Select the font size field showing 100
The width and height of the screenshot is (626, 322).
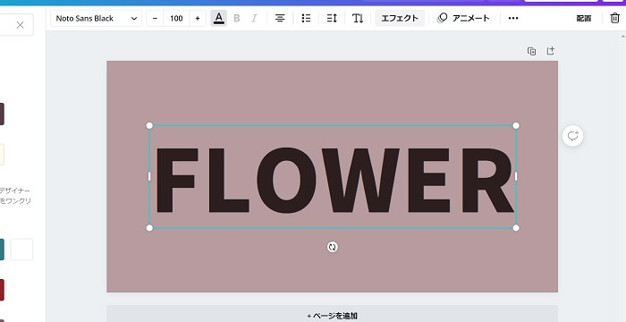pyautogui.click(x=176, y=19)
